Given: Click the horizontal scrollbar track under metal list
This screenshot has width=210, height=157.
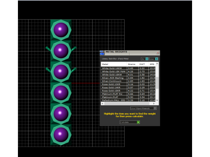Looking at the screenshot, I should pyautogui.click(x=127, y=103).
